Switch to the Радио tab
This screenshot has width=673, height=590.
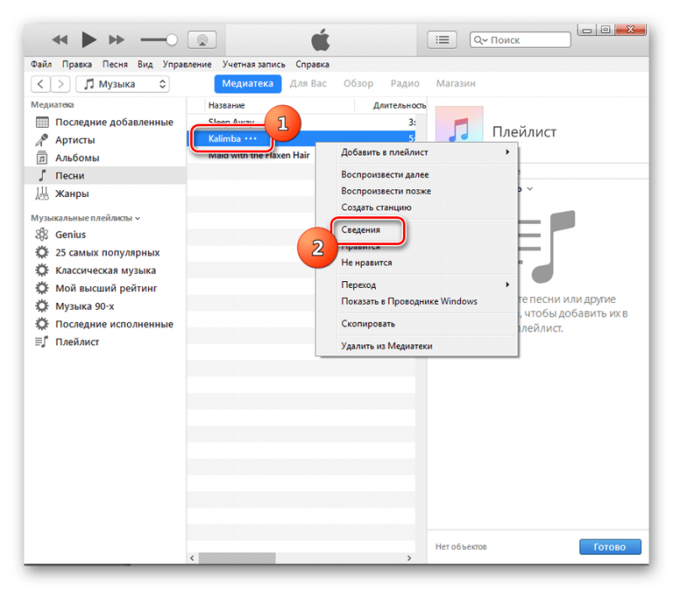[405, 83]
